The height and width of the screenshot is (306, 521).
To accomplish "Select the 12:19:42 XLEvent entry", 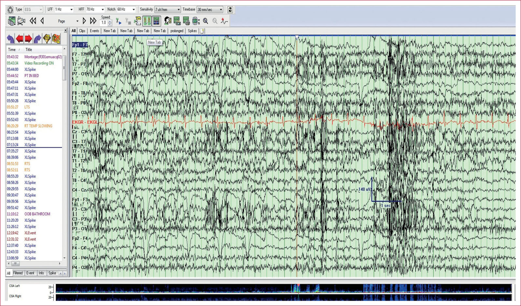I will (x=34, y=233).
